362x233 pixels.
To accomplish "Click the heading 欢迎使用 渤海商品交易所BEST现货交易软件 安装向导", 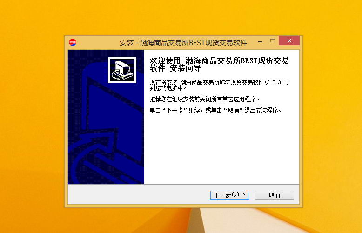I will tap(219, 64).
